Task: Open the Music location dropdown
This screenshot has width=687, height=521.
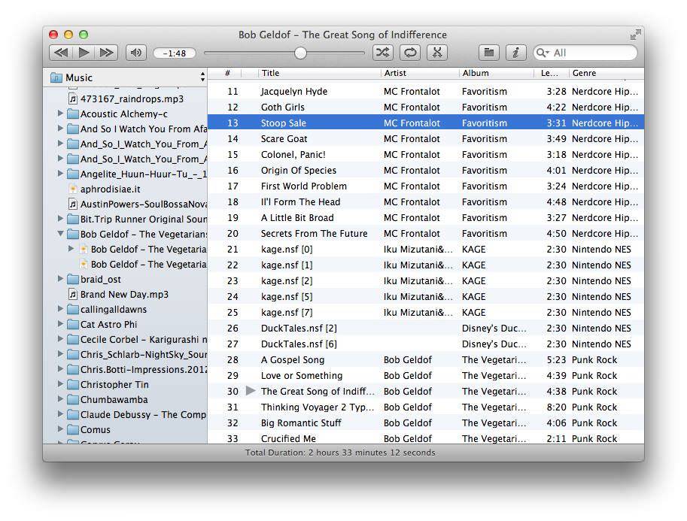Action: (x=202, y=77)
